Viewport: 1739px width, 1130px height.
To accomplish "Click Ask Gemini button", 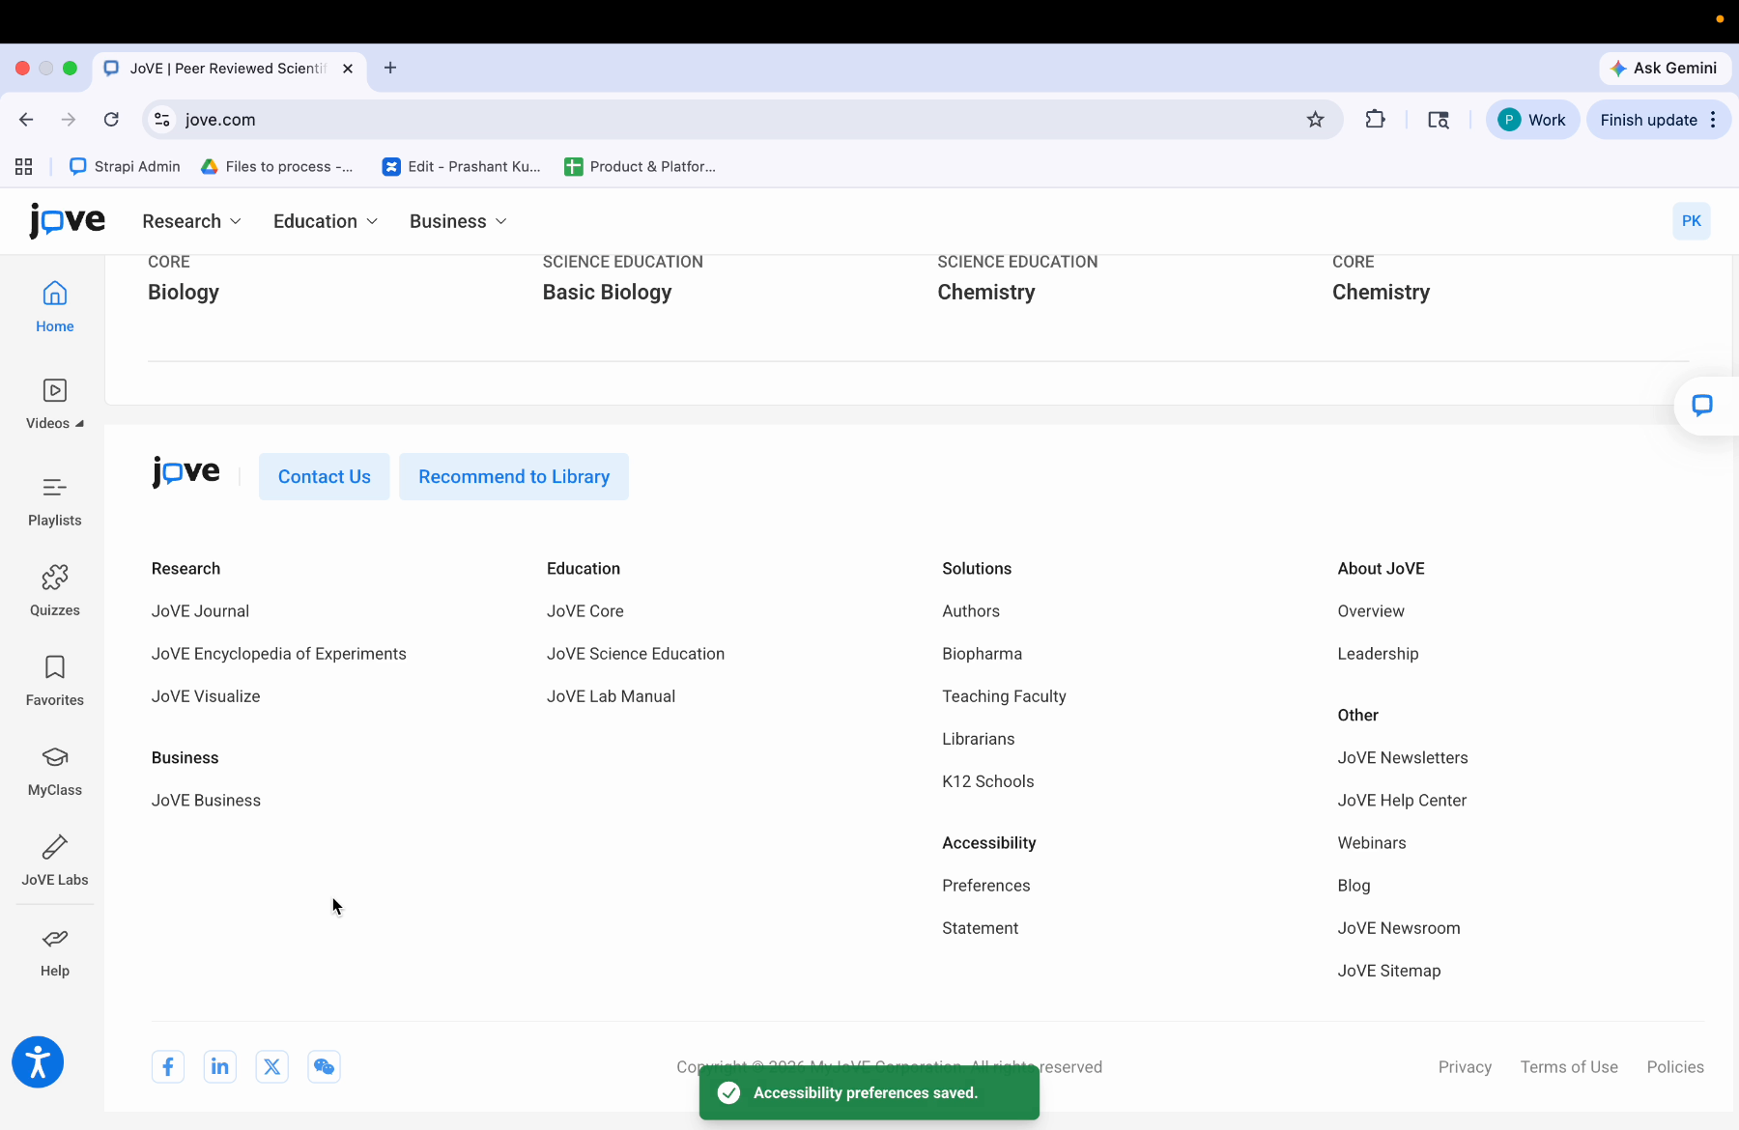I will [x=1665, y=68].
